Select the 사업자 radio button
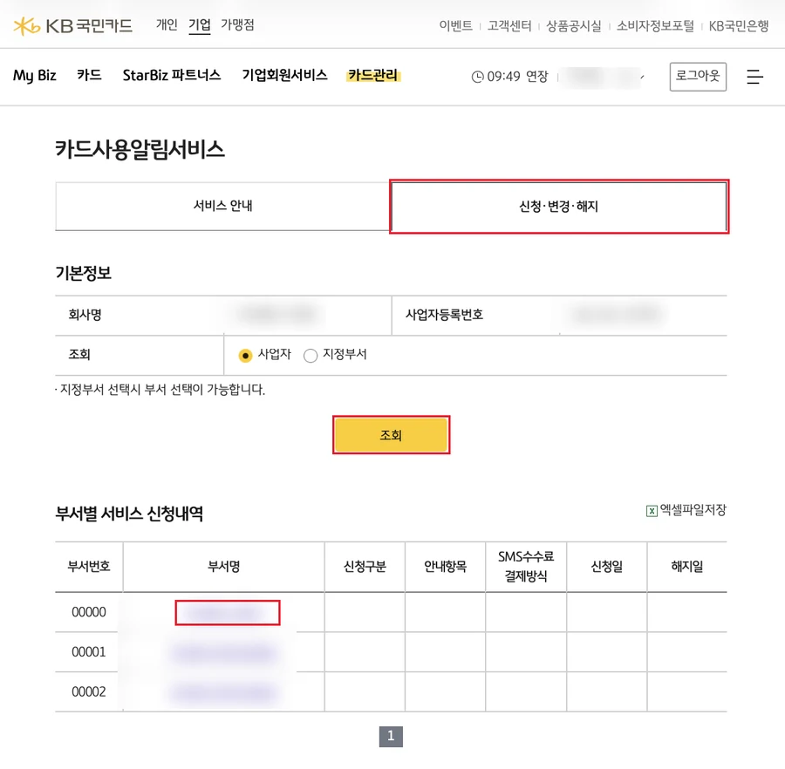Image resolution: width=785 pixels, height=769 pixels. (245, 355)
